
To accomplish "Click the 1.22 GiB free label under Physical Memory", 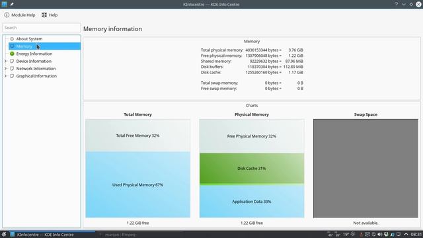I will 252,223.
